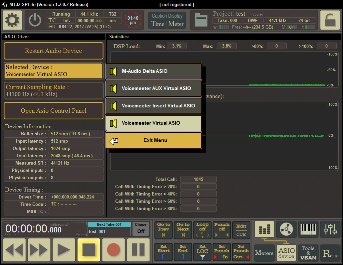Click the project 44.1 kHz cell beside BWF
The height and width of the screenshot is (265, 343).
click(x=278, y=20)
